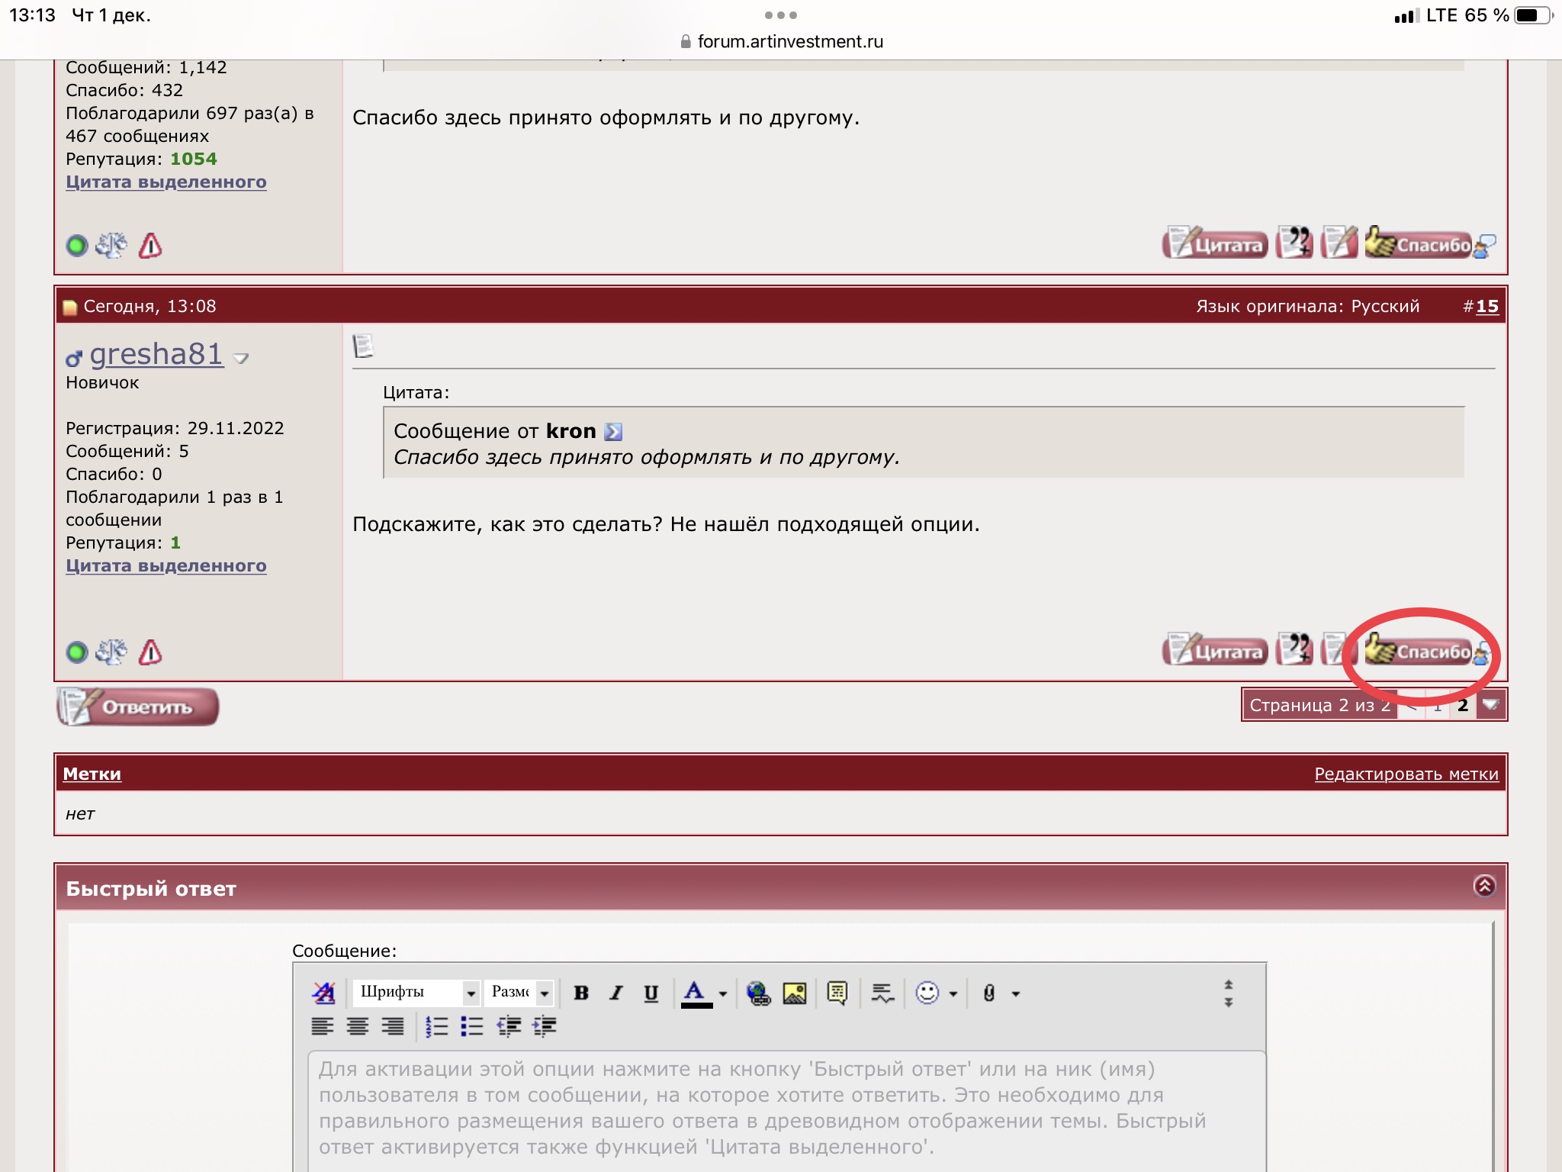Click the Bold formatting icon
The width and height of the screenshot is (1562, 1172).
(581, 993)
